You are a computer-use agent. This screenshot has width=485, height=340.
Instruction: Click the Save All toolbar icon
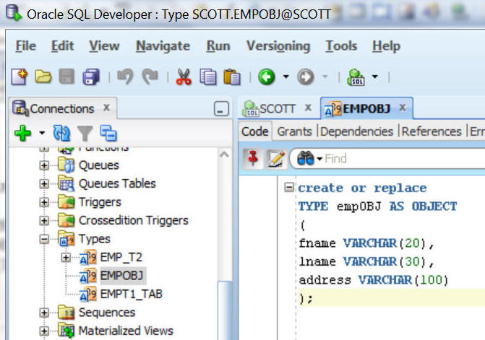(x=91, y=77)
